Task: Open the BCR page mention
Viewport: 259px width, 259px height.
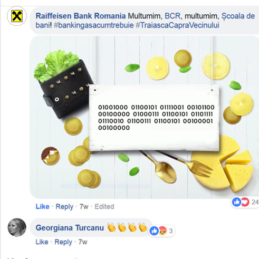Action: click(172, 16)
